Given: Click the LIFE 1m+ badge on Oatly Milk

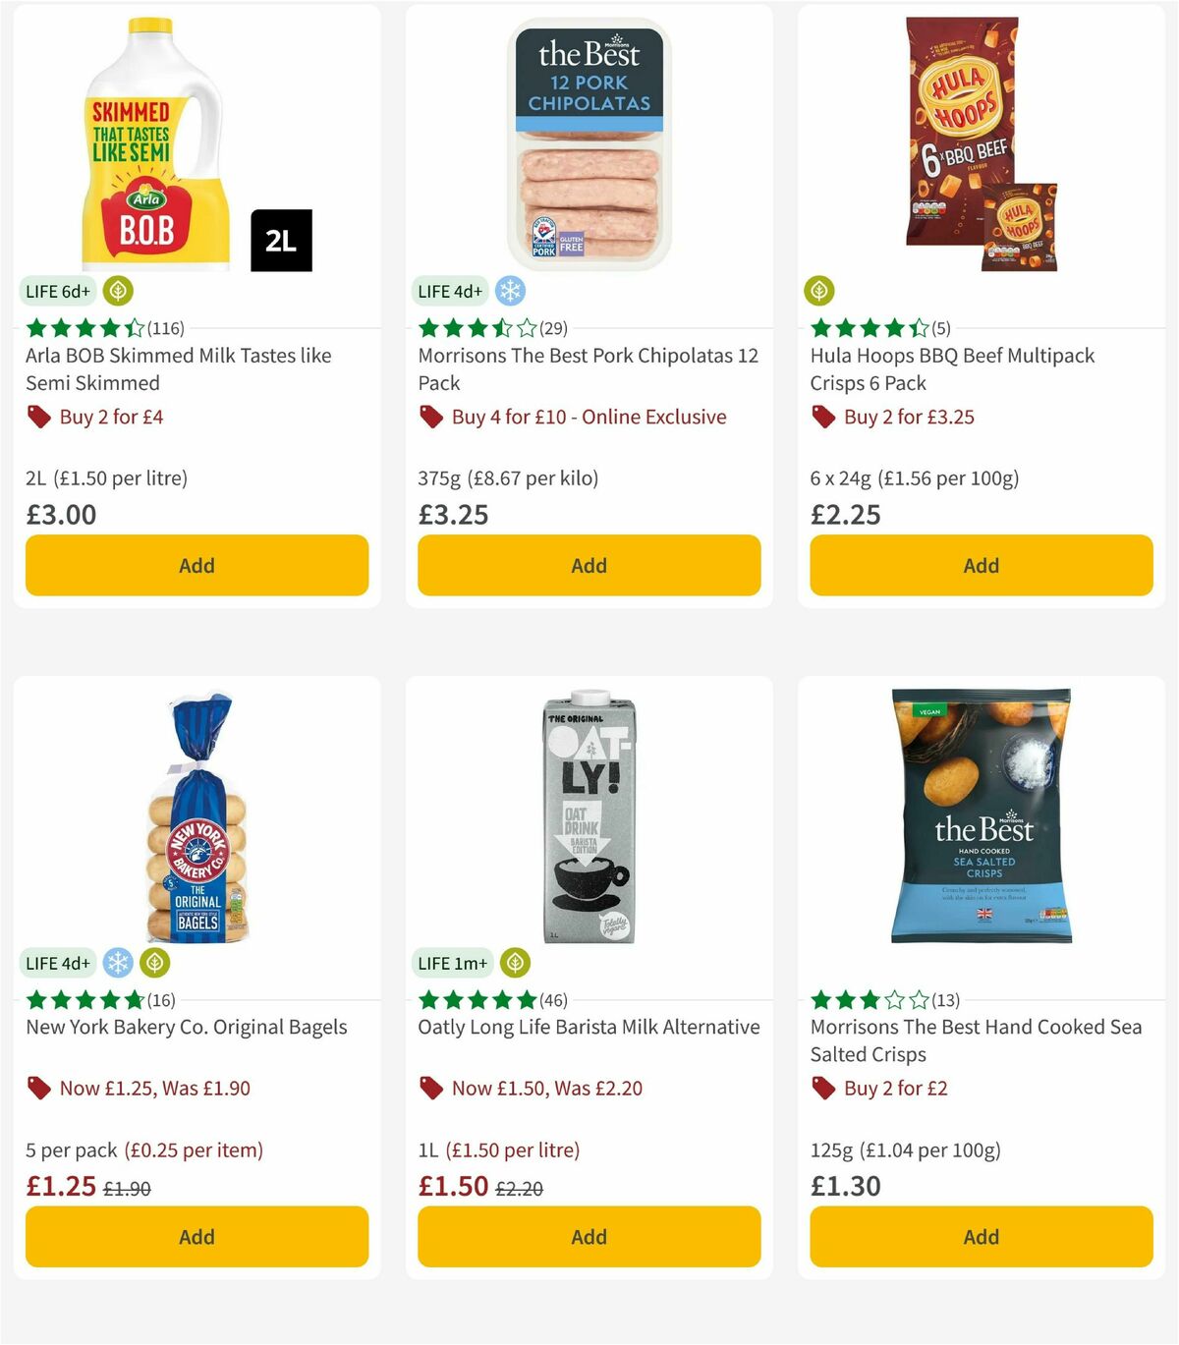Looking at the screenshot, I should tap(451, 963).
